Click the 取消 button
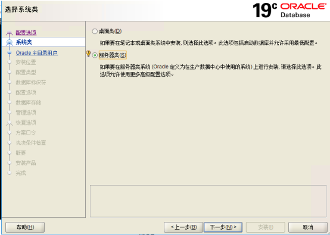This screenshot has height=235, width=330. tap(308, 227)
